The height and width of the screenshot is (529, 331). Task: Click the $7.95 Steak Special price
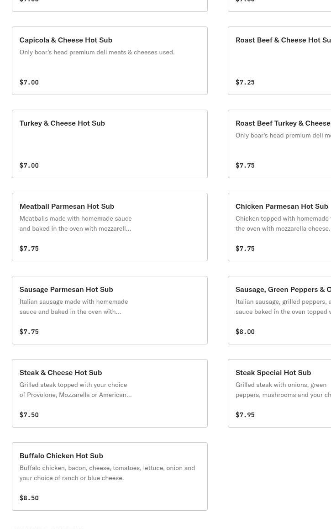tap(245, 415)
